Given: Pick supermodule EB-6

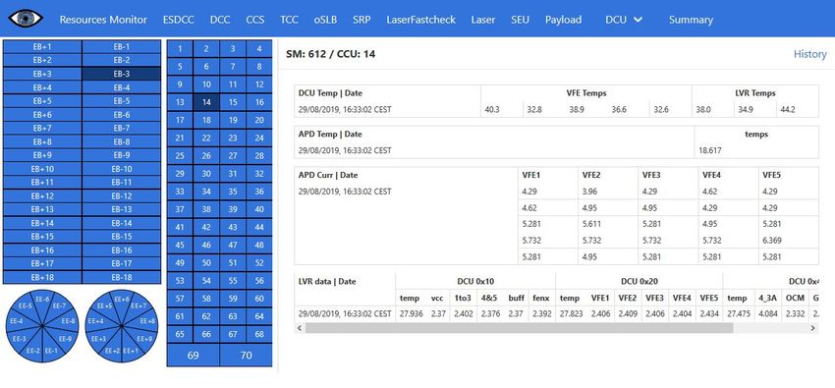Looking at the screenshot, I should pos(122,114).
